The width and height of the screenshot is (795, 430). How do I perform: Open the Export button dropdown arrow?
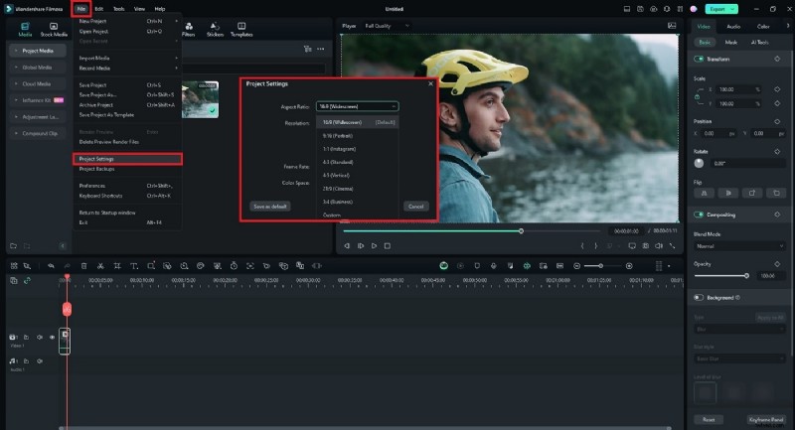(732, 9)
